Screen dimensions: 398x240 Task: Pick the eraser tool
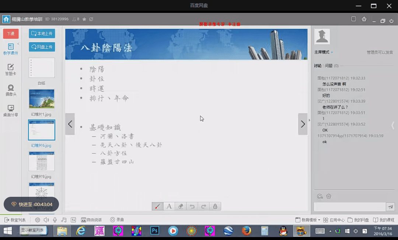pos(181,206)
